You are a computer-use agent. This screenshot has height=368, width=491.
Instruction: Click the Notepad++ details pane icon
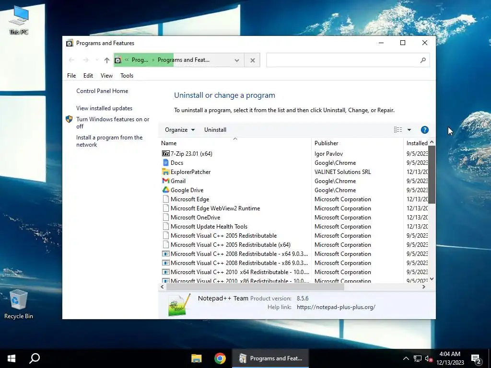click(179, 305)
